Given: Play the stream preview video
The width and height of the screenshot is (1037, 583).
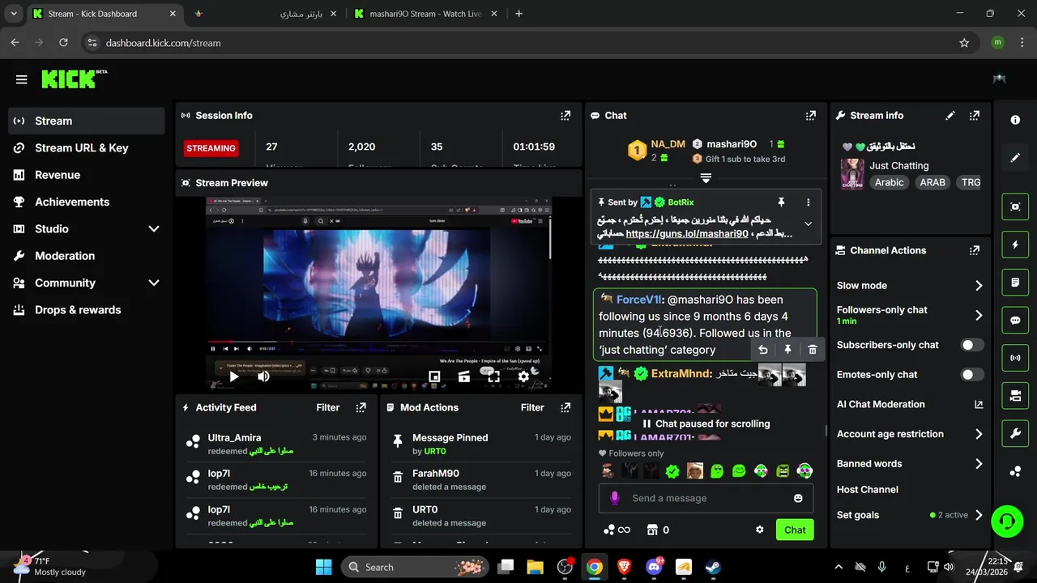Looking at the screenshot, I should 234,377.
